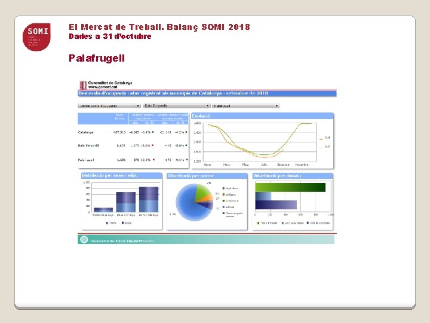Click the Palafrugell slide heading
This screenshot has width=430, height=323.
pos(97,58)
